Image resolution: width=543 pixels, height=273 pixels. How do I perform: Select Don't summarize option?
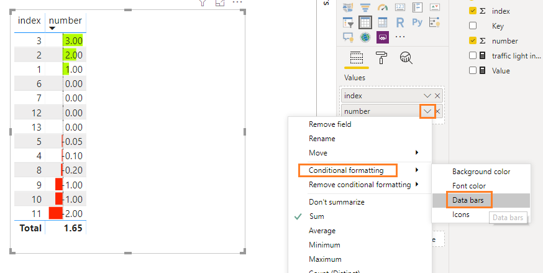(336, 202)
